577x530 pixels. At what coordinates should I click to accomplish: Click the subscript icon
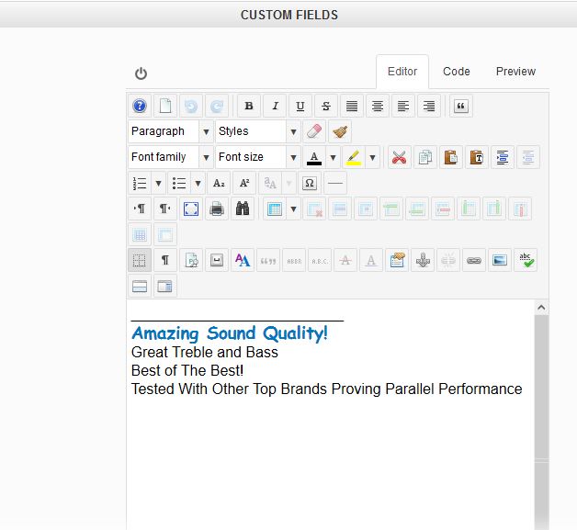tap(219, 183)
